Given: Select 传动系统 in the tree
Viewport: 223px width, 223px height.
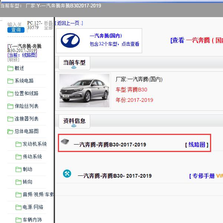Looking at the screenshot, I should pos(32,157).
